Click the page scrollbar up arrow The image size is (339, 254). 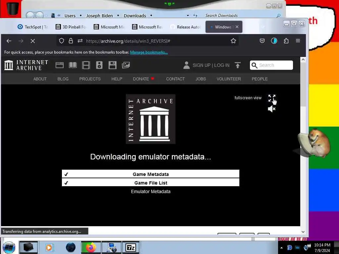click(x=303, y=60)
